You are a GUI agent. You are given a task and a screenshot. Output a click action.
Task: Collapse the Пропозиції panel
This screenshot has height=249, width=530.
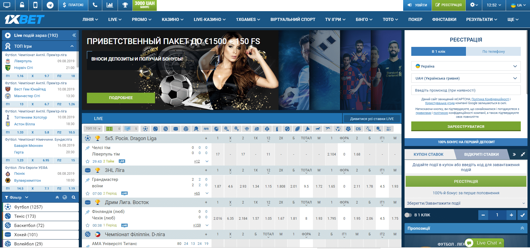point(522,228)
